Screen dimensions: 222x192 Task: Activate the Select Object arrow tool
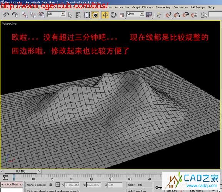tap(70, 15)
